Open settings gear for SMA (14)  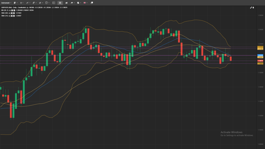coord(14,16)
